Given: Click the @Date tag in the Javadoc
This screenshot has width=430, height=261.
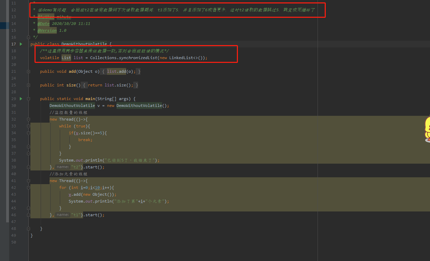Looking at the screenshot, I should (x=43, y=24).
